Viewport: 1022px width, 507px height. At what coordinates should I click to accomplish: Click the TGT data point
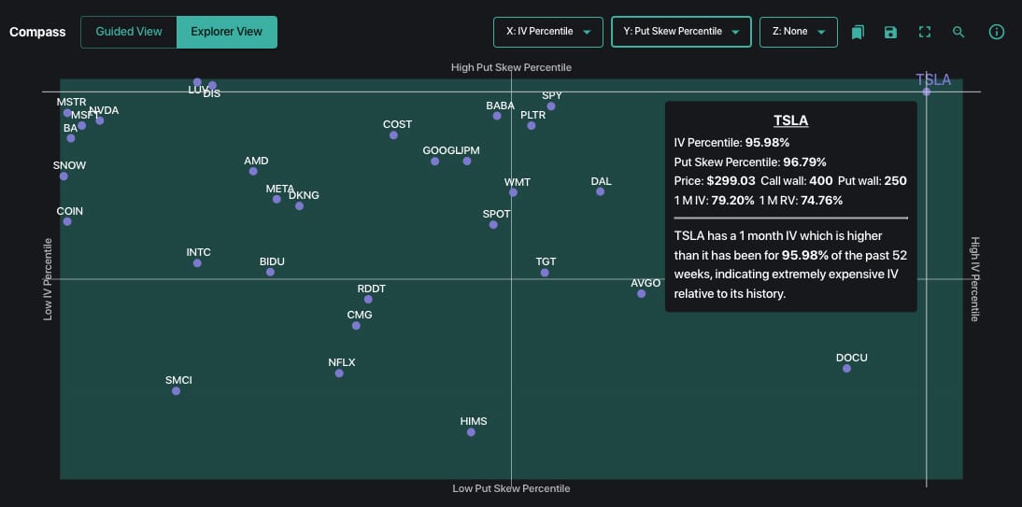click(x=545, y=273)
